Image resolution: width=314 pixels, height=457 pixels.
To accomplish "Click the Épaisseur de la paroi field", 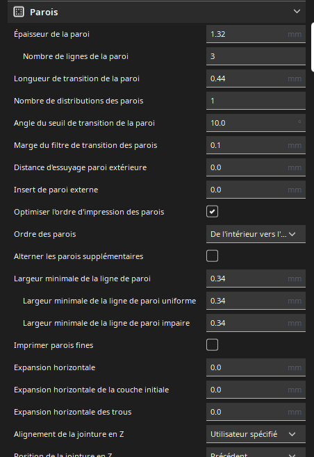I will coord(256,34).
